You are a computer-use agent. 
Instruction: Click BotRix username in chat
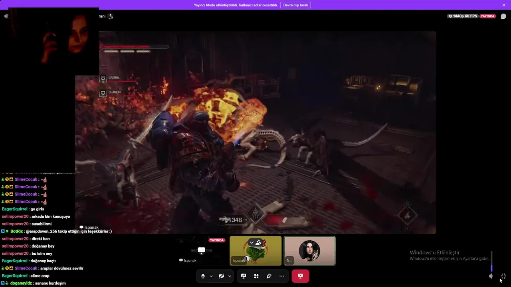click(17, 232)
